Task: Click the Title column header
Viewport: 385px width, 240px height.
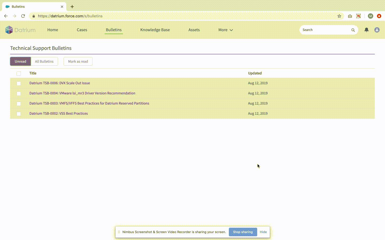Action: click(x=33, y=73)
